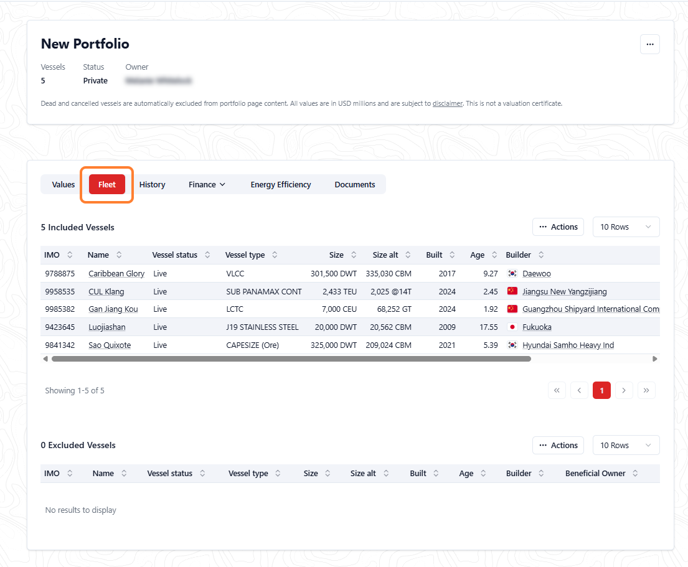
Task: Open Daewoo builder link
Action: click(537, 274)
